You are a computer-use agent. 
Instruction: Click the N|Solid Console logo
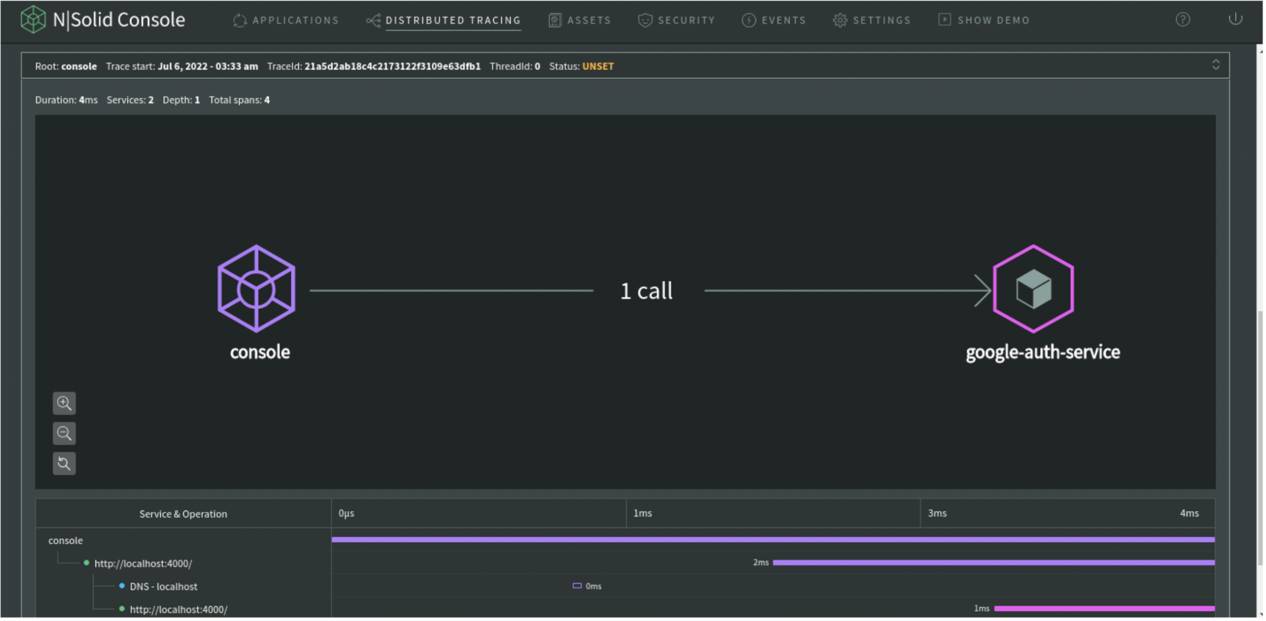(x=103, y=20)
